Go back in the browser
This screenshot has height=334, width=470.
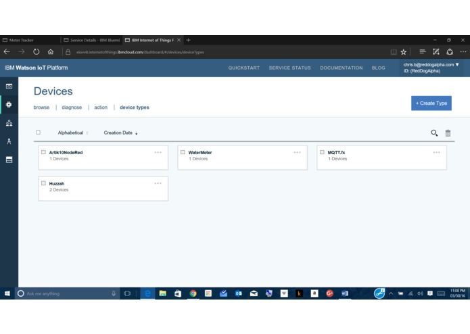coord(7,52)
